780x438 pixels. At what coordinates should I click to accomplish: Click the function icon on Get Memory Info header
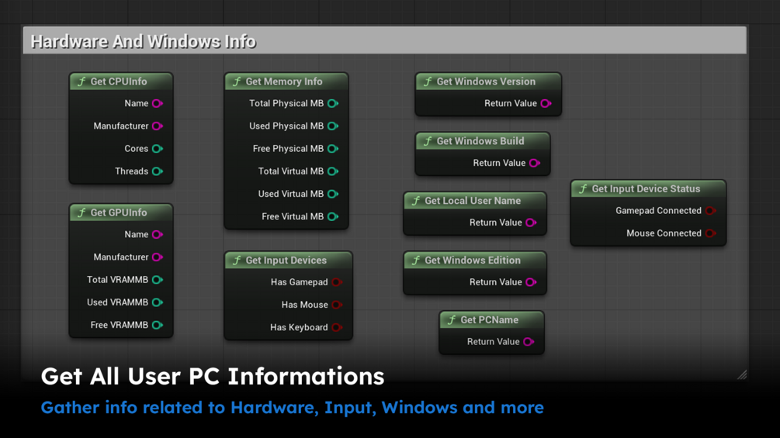(237, 81)
